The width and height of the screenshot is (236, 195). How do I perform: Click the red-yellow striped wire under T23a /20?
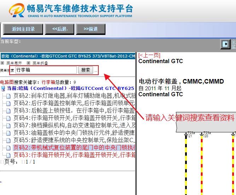(x=202, y=165)
